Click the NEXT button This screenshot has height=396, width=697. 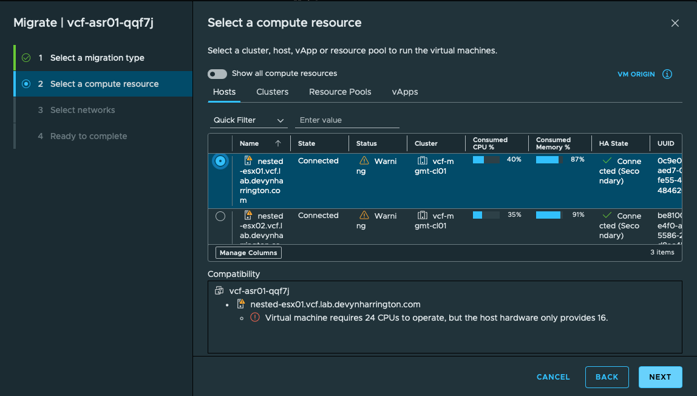660,377
